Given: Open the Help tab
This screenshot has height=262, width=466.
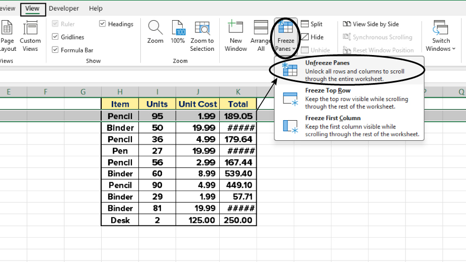Looking at the screenshot, I should click(96, 8).
